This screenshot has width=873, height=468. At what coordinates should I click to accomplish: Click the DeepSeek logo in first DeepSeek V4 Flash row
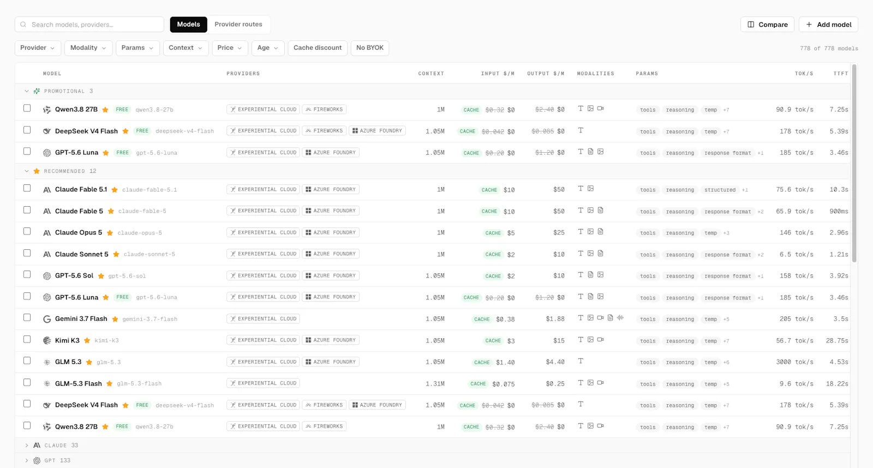[47, 131]
